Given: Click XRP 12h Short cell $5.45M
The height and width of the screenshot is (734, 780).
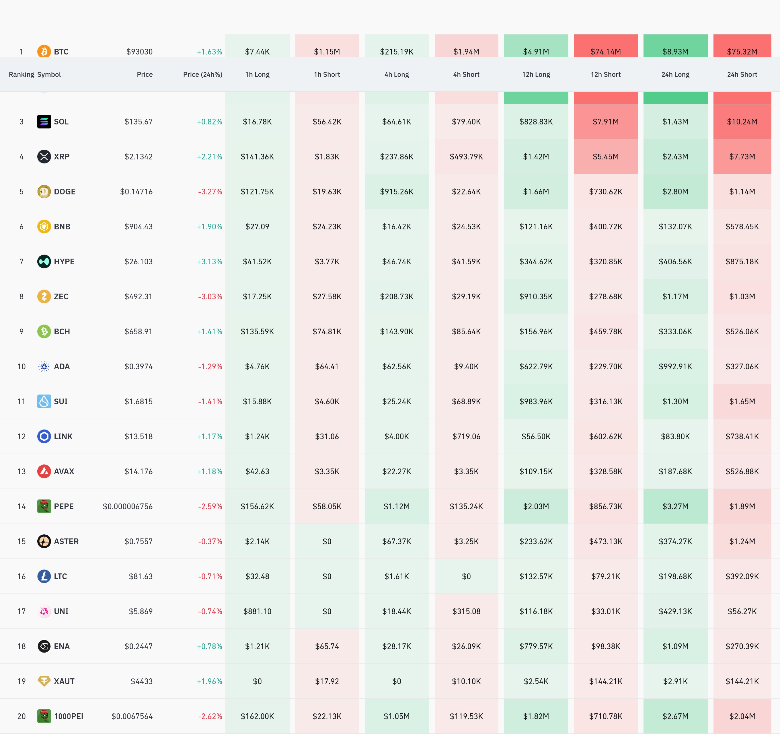Looking at the screenshot, I should (605, 157).
